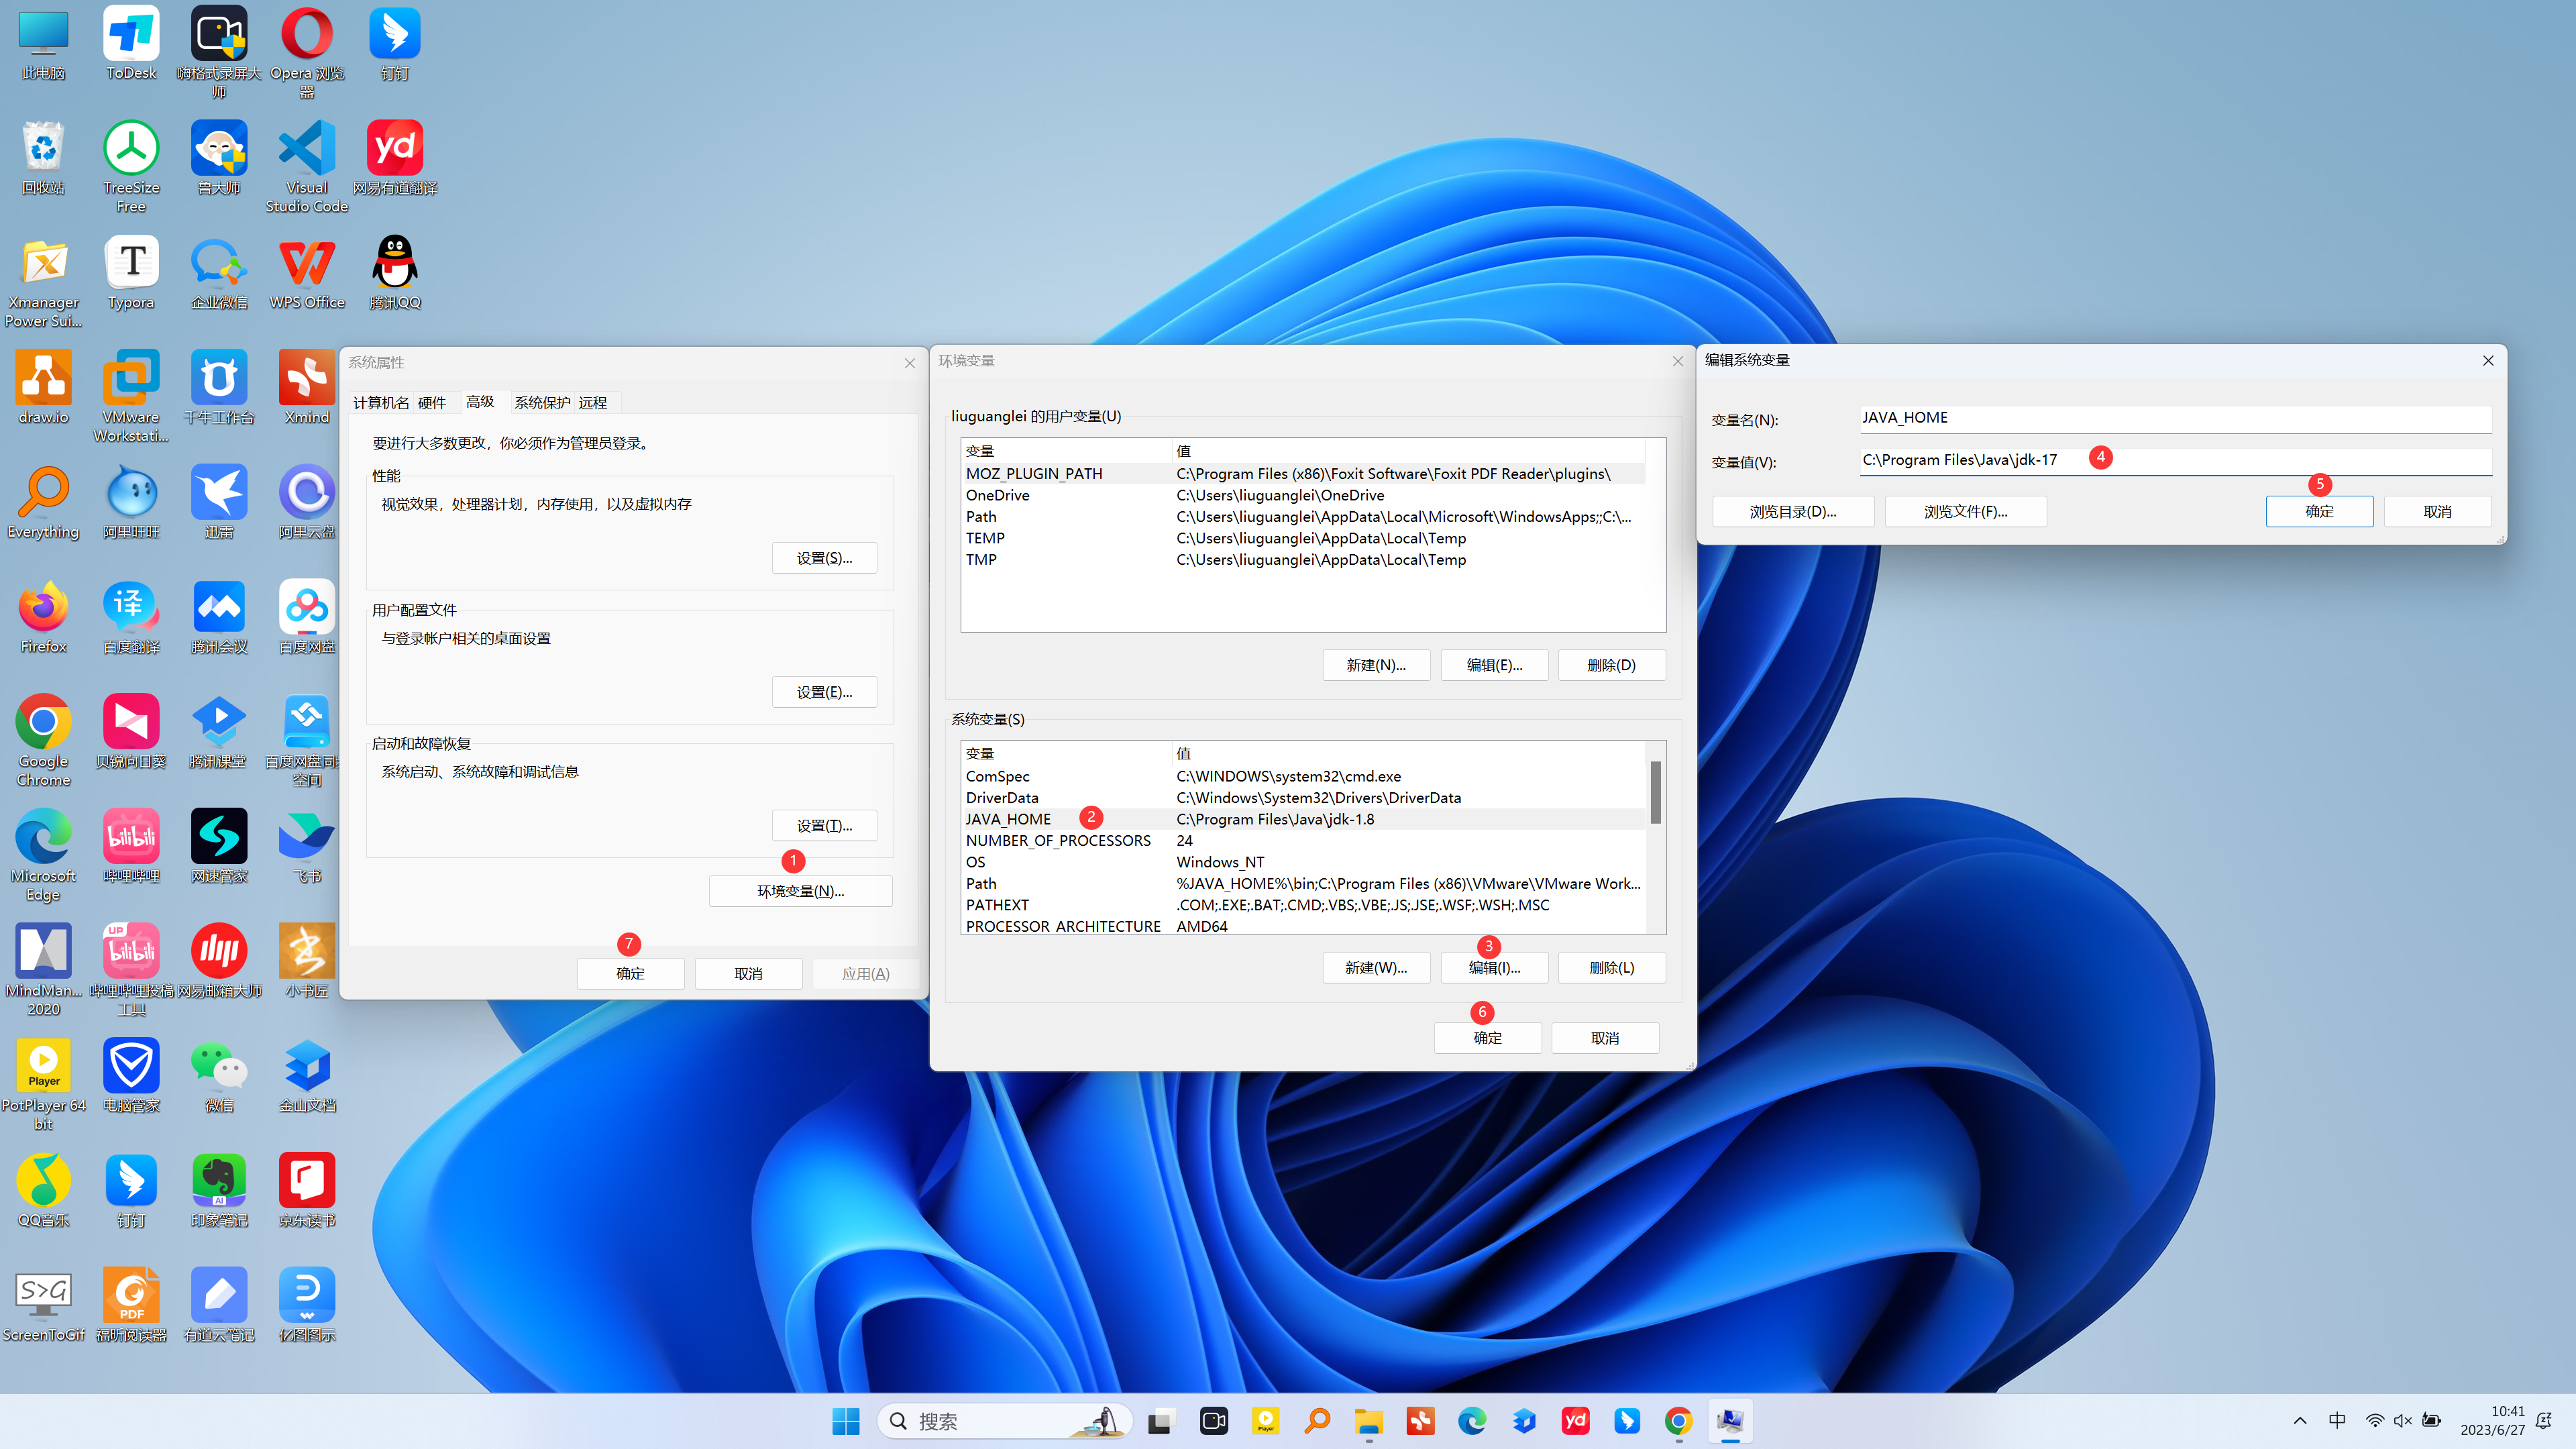Click the Windows Start button on taskbar
The width and height of the screenshot is (2576, 1449).
[846, 1421]
